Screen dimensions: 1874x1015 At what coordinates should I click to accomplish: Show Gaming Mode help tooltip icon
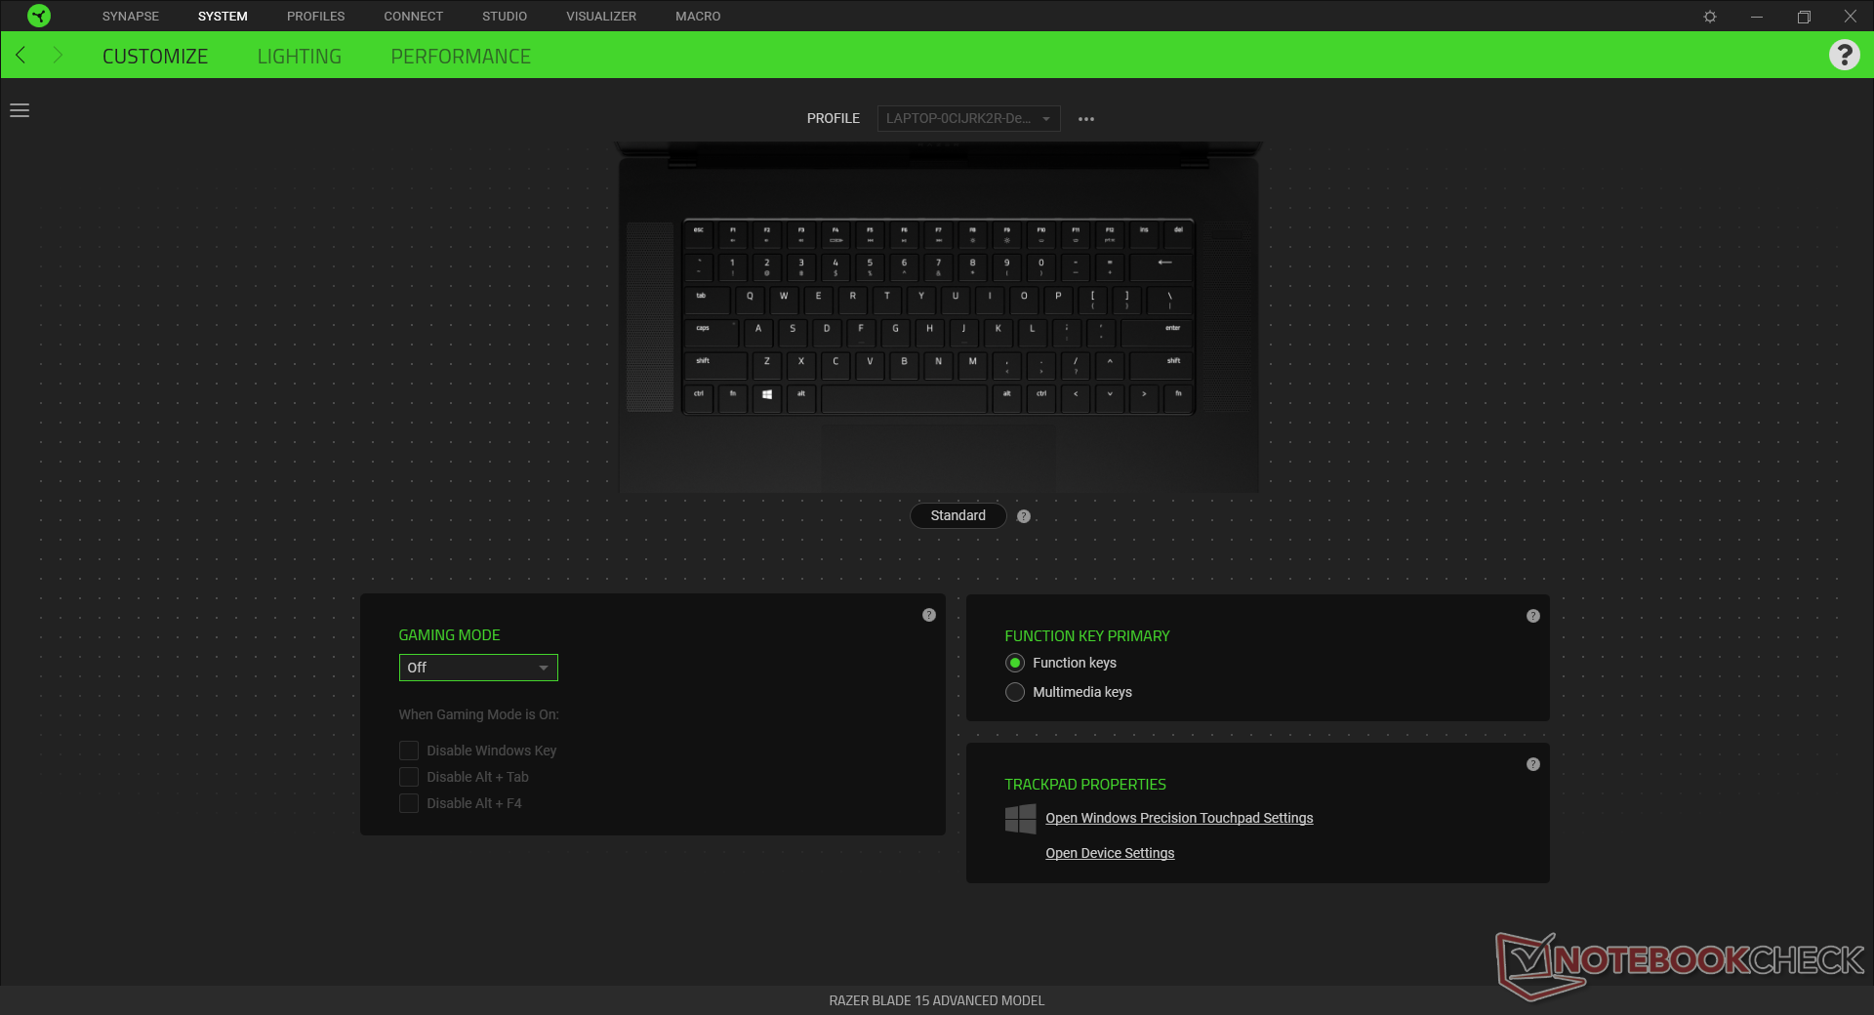point(929,615)
